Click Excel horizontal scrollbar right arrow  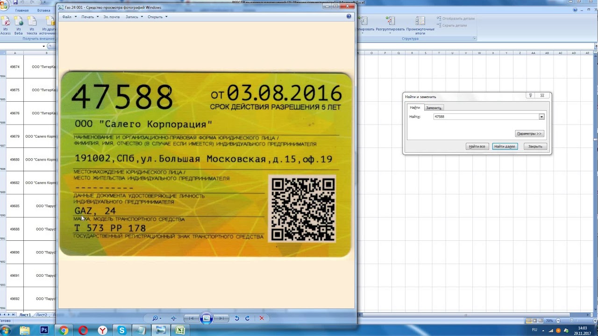point(589,315)
